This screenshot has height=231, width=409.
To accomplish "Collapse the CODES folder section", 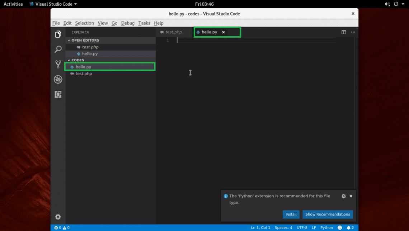I will [x=77, y=60].
